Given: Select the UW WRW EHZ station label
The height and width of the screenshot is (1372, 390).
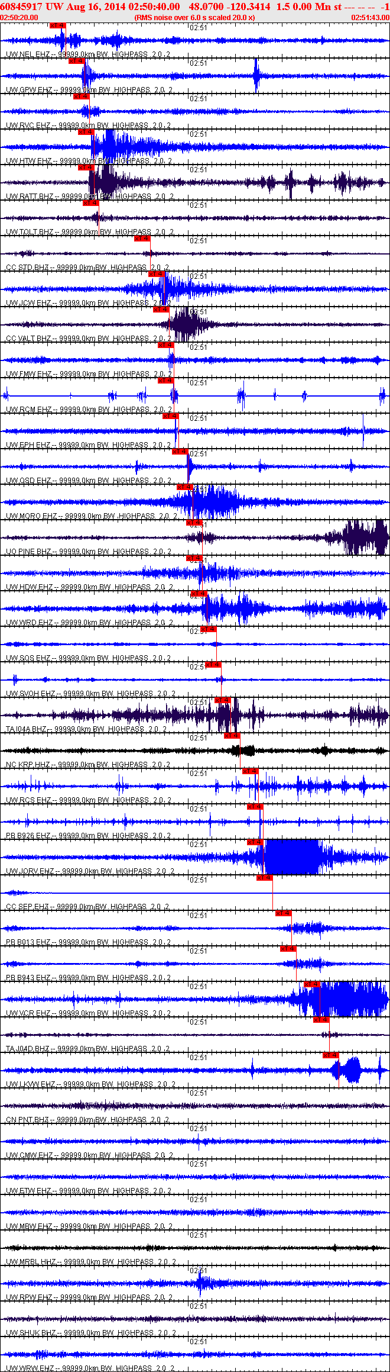Looking at the screenshot, I should pos(28,1368).
